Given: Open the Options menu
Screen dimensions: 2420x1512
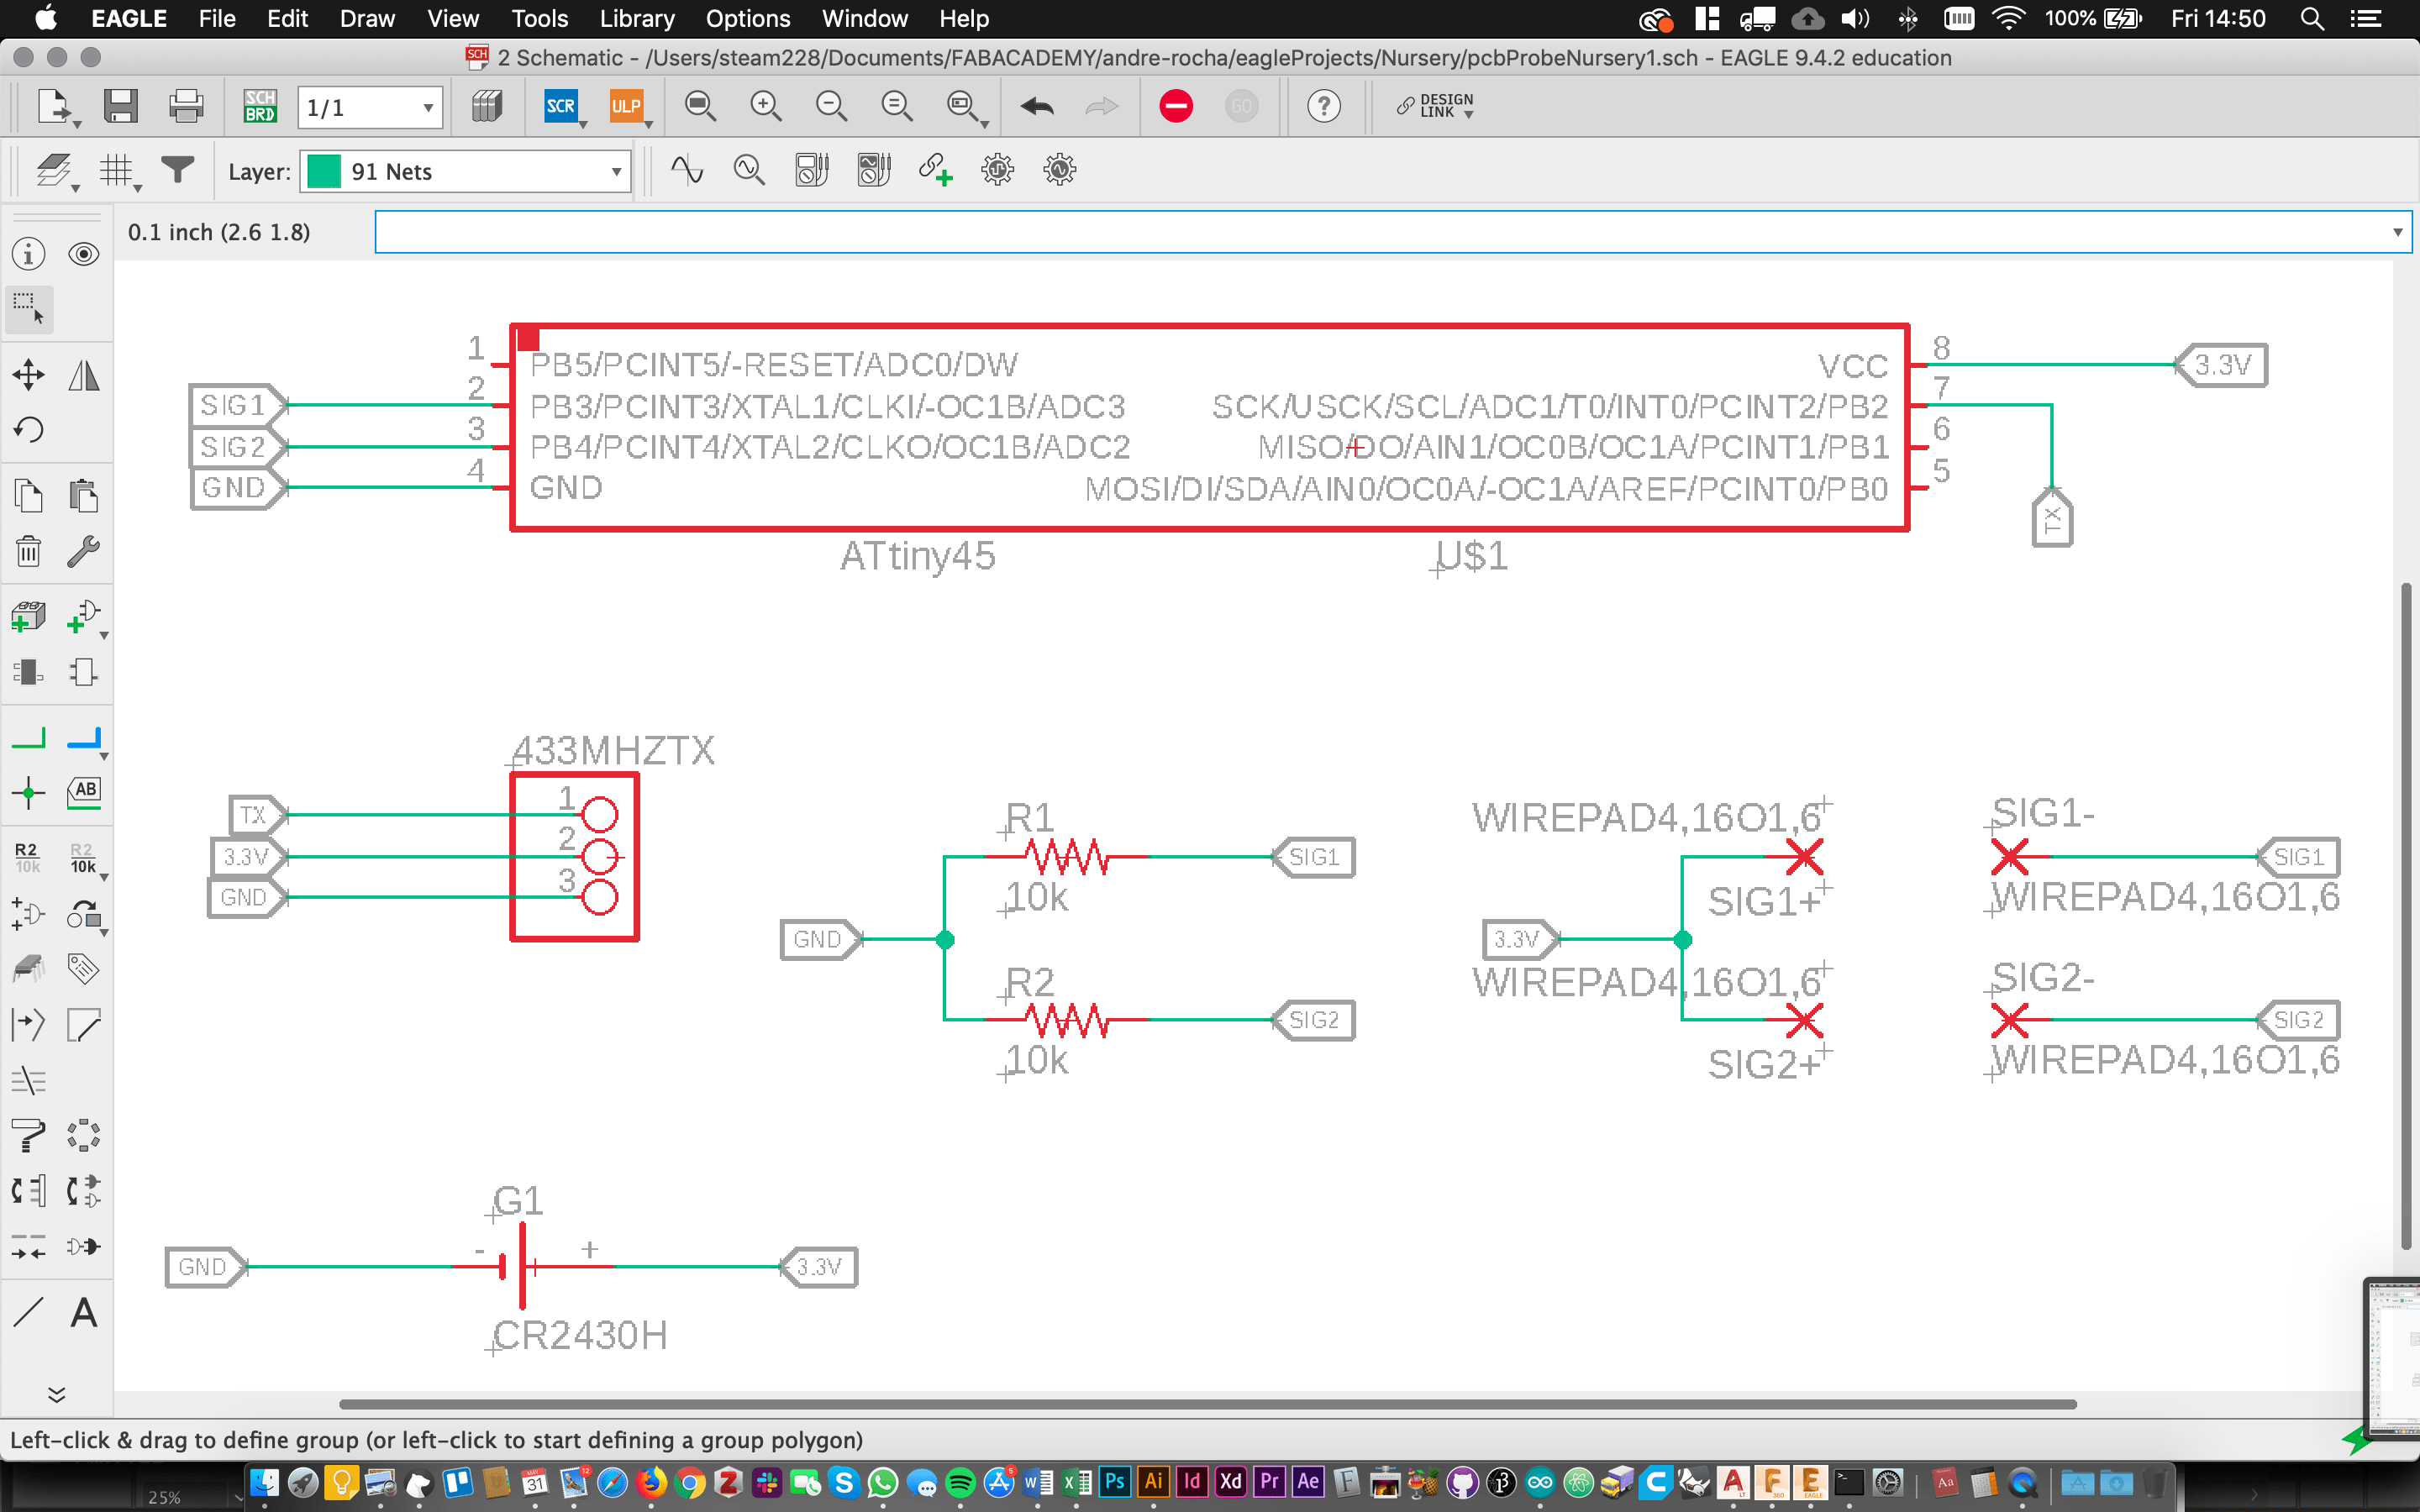Looking at the screenshot, I should (748, 18).
